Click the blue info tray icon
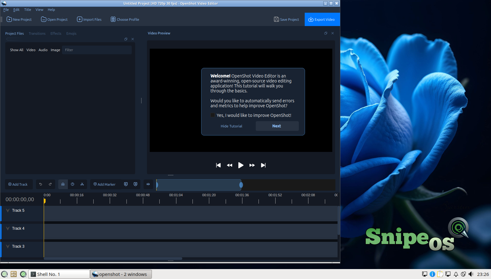This screenshot has width=491, height=279. (432, 274)
